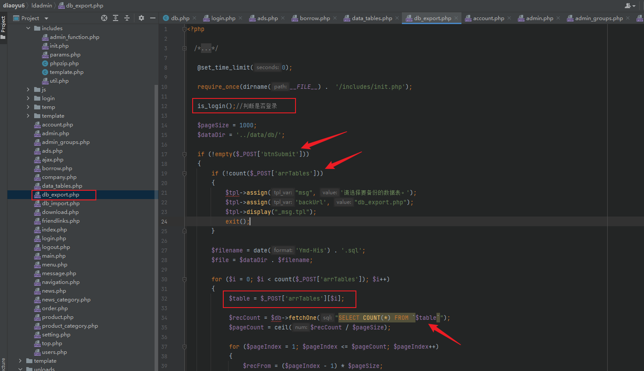Screen dimensions: 644x371
Task: Click line number 24 in the gutter
Action: 164,221
